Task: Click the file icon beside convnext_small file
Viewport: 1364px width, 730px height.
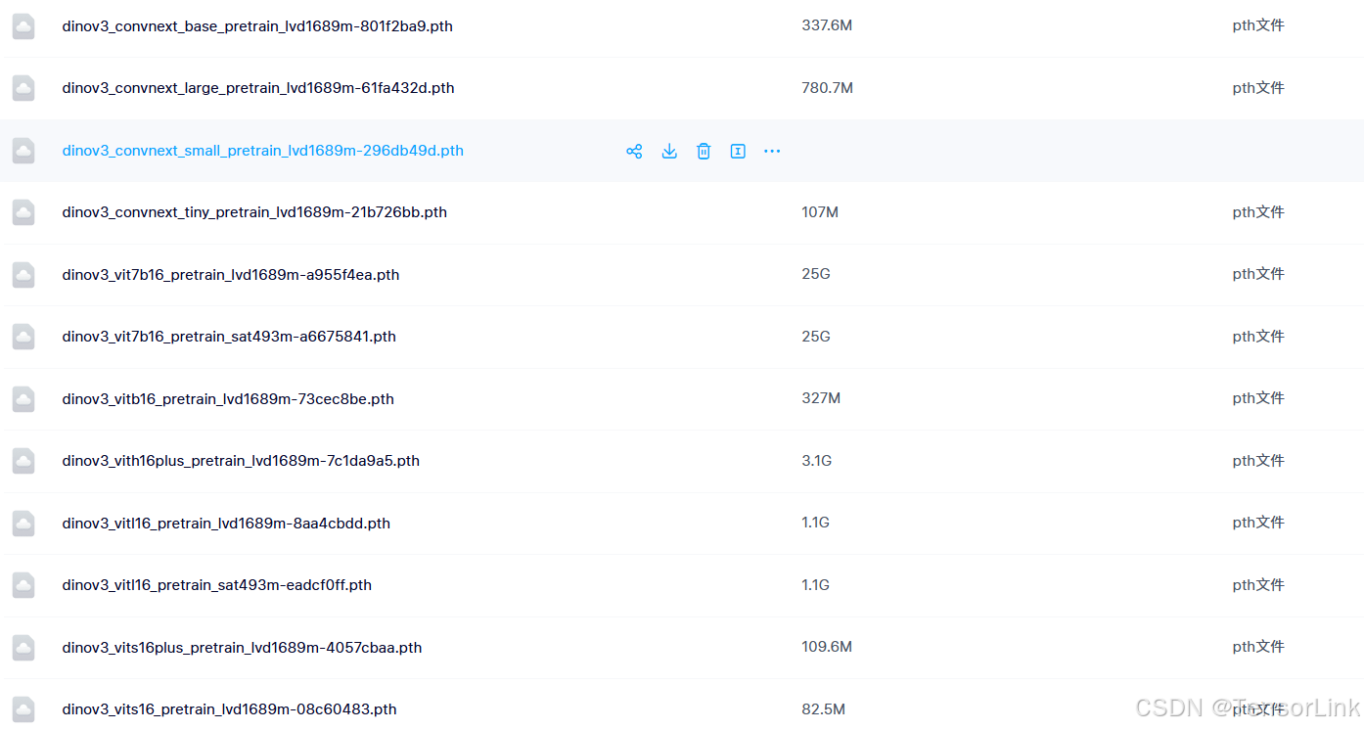Action: click(23, 151)
